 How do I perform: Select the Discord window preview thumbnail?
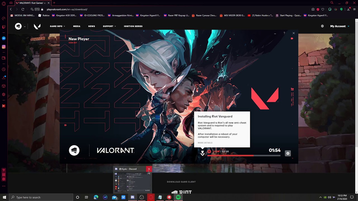133,182
